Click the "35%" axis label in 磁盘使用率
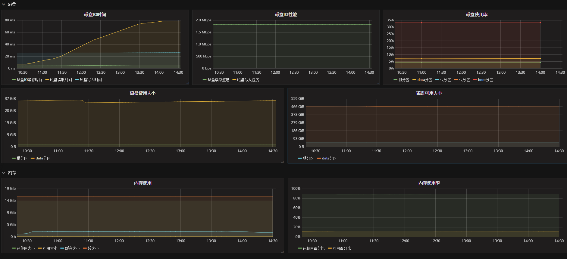 coord(390,20)
